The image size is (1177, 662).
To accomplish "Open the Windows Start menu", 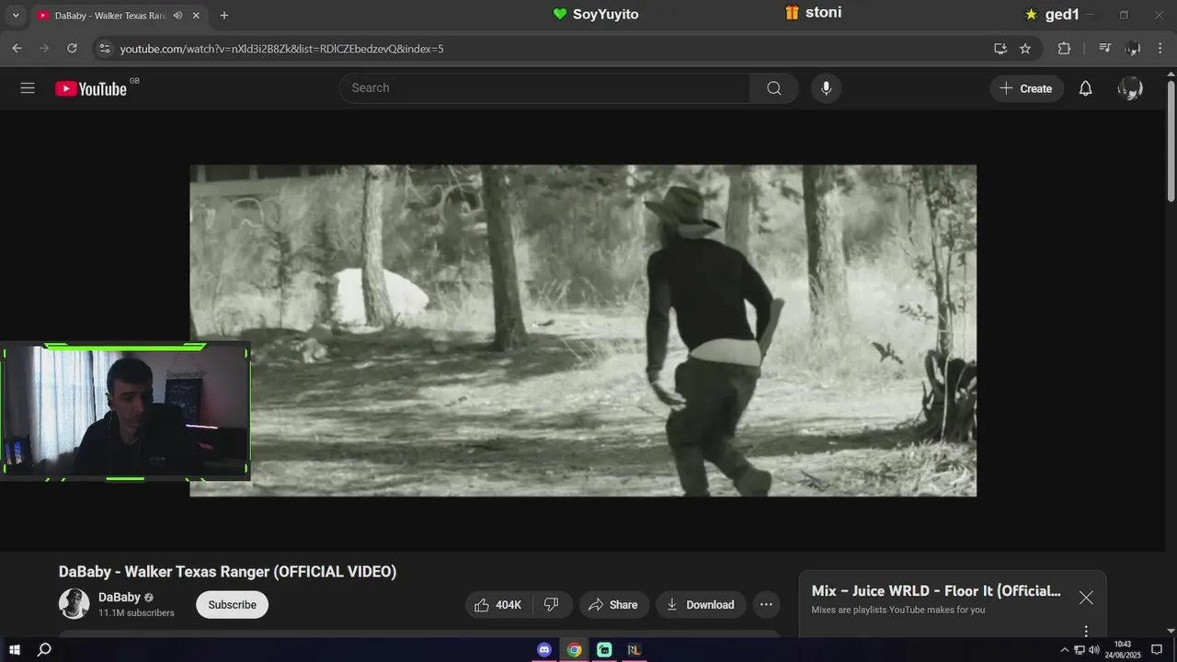I will point(14,650).
